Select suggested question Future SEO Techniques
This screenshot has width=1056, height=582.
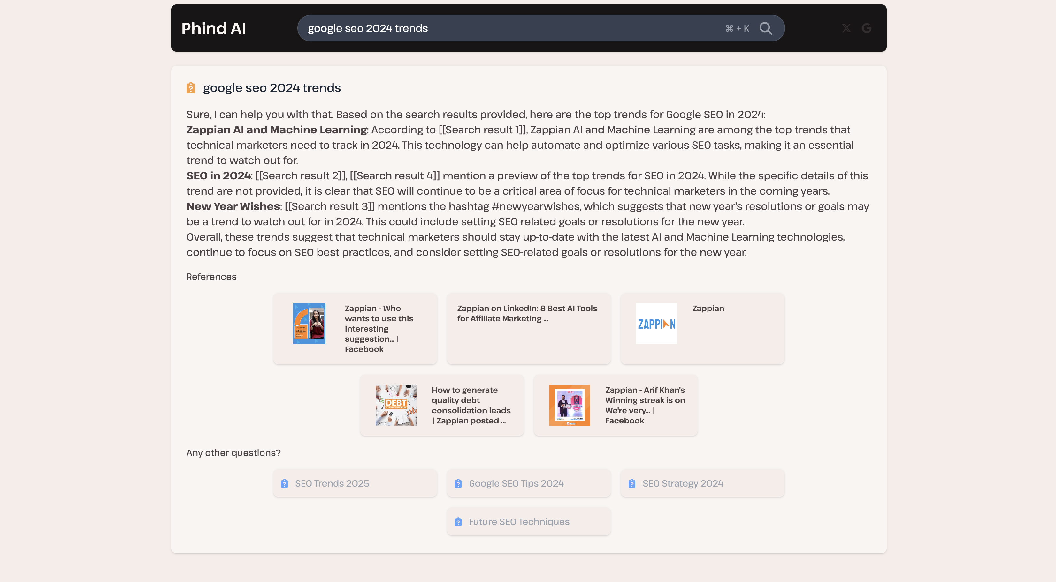click(519, 522)
